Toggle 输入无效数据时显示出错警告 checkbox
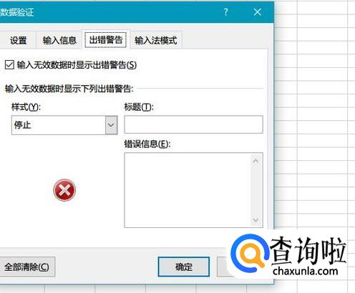The width and height of the screenshot is (355, 293). coord(9,65)
